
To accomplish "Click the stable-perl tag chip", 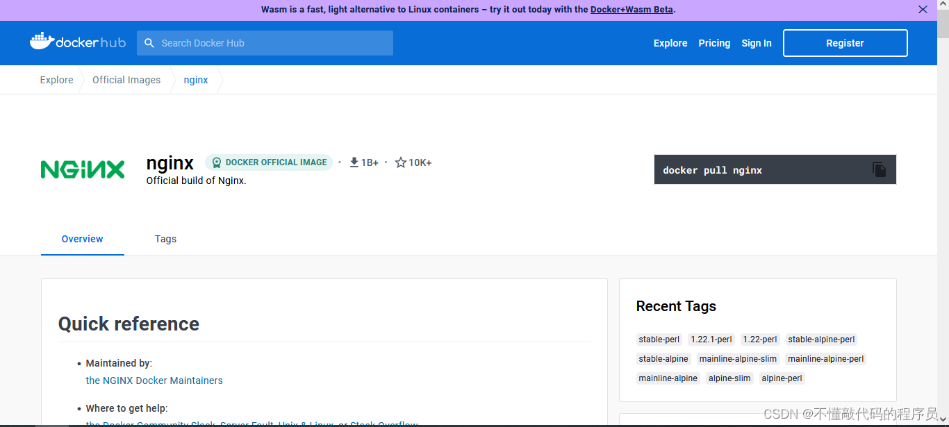I will tap(659, 339).
